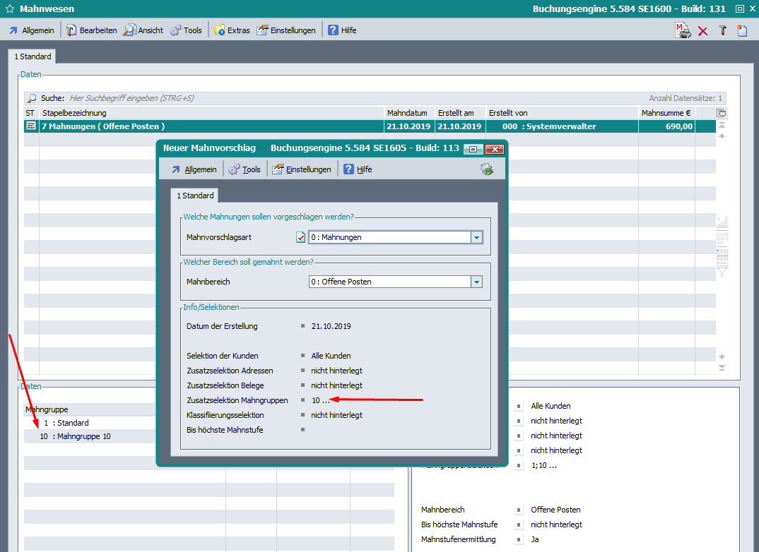759x552 pixels.
Task: Click the chart icon in the grid sidebar
Action: 722,222
